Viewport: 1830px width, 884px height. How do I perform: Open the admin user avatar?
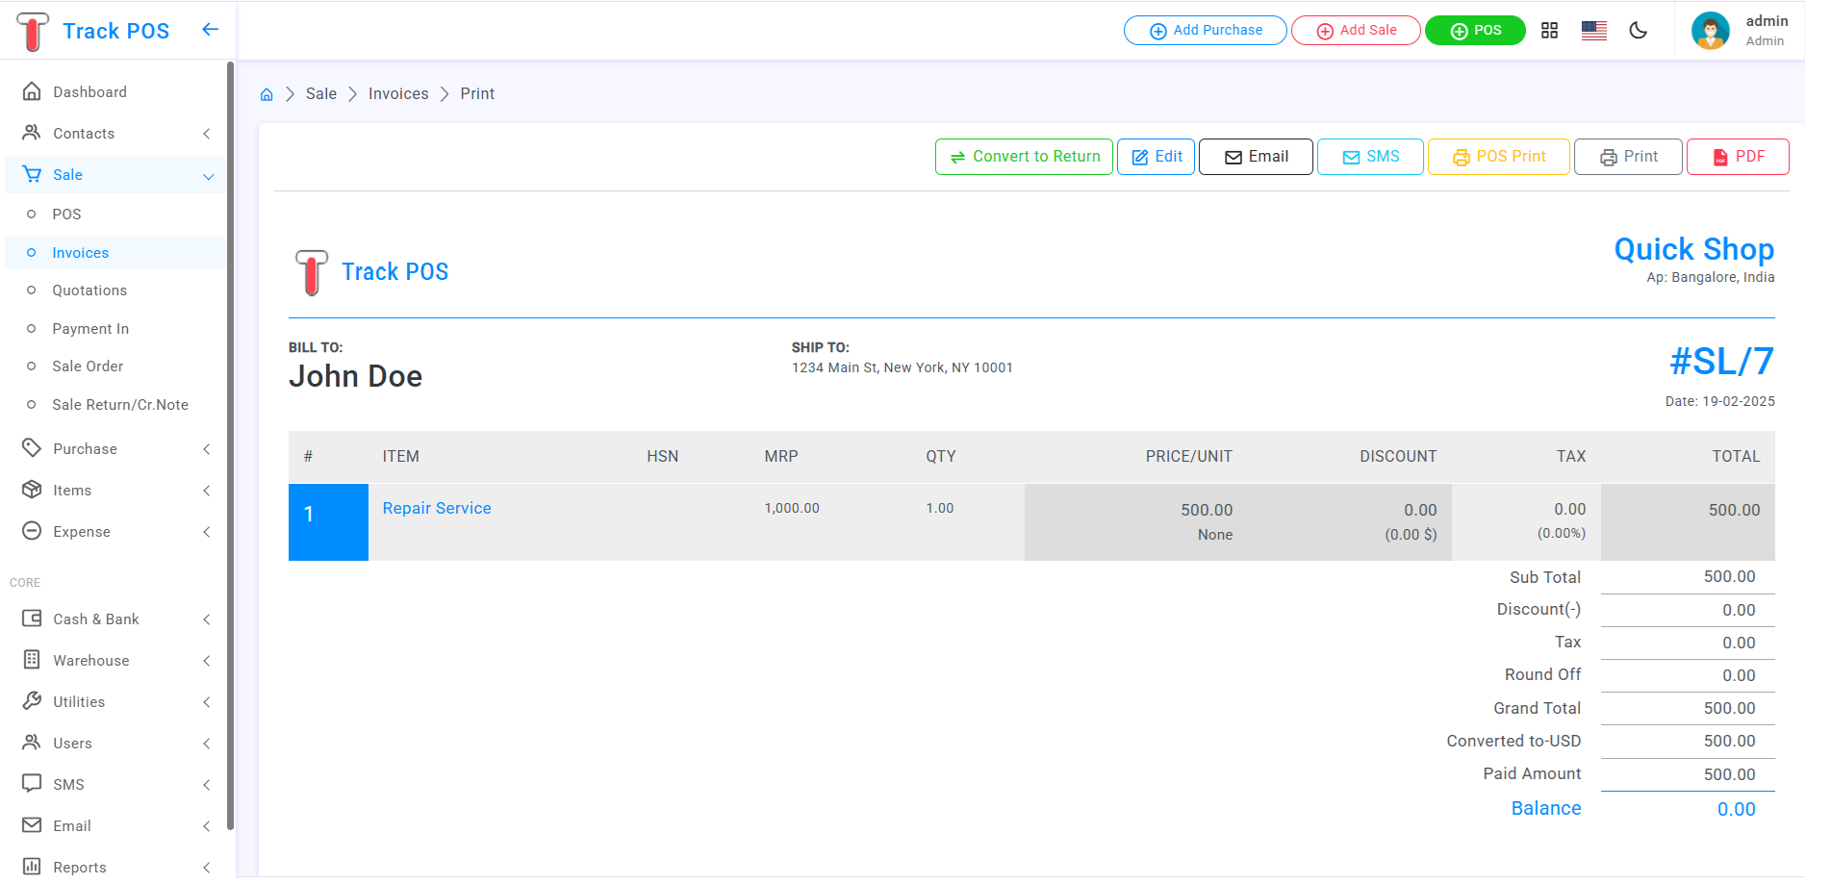coord(1710,31)
